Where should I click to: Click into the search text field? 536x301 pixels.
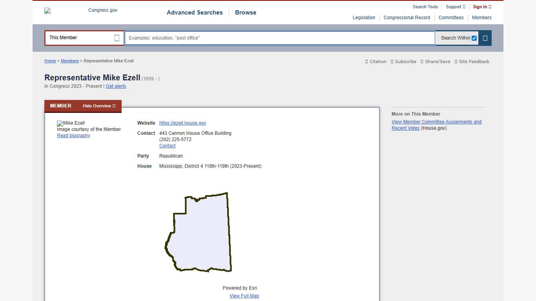pos(279,38)
